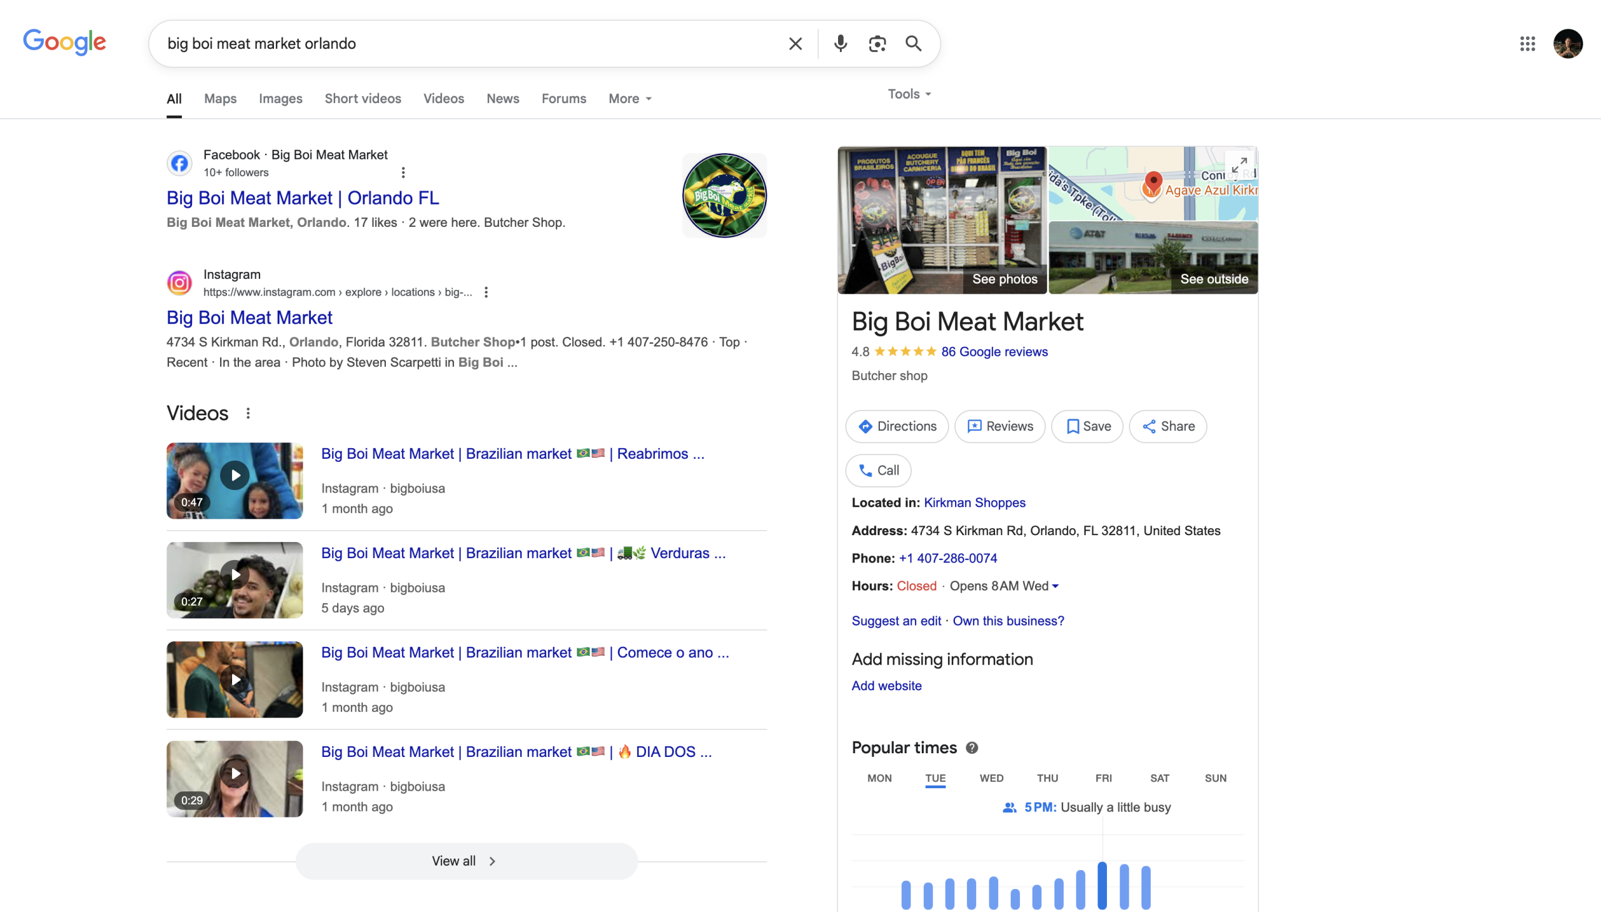Open search by image camera icon
1601x912 pixels.
point(877,43)
